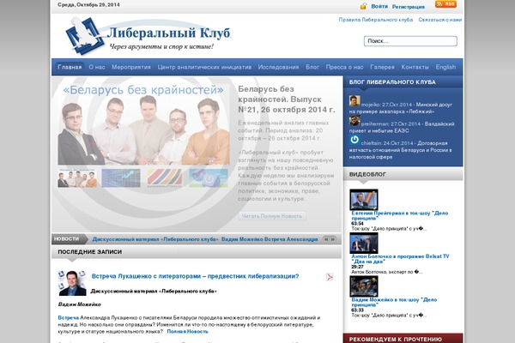Select the blue chart slider thumbnail
Screen dimensions: 515x343
[121, 178]
